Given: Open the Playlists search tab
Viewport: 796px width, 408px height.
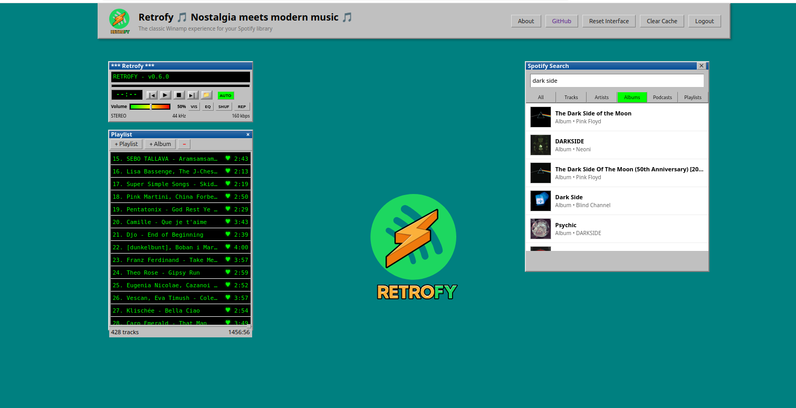Looking at the screenshot, I should coord(692,97).
